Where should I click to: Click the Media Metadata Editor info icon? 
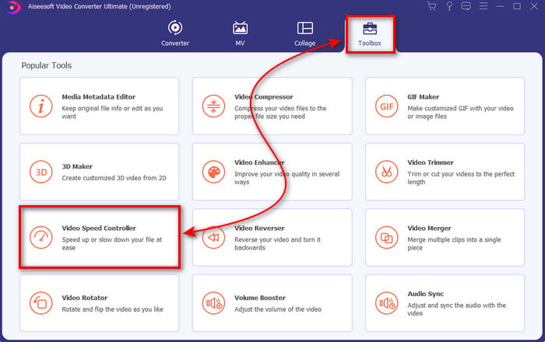tap(40, 106)
